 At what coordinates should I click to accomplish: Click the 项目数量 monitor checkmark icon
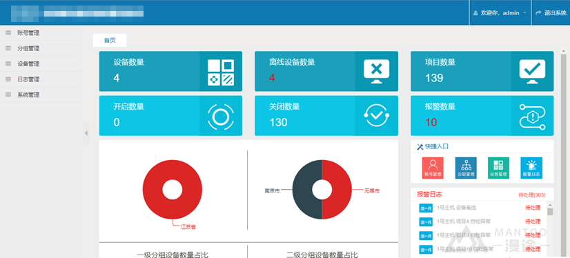pyautogui.click(x=532, y=71)
